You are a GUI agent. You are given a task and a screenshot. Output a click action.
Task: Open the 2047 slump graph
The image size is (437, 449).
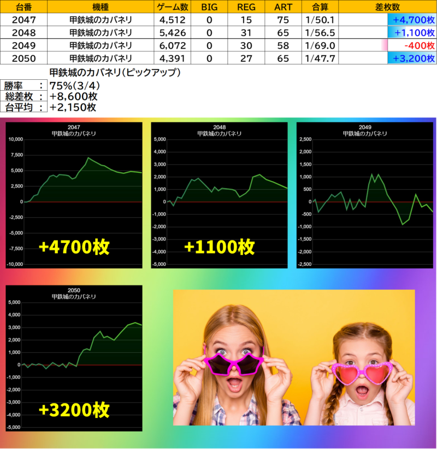pos(74,195)
